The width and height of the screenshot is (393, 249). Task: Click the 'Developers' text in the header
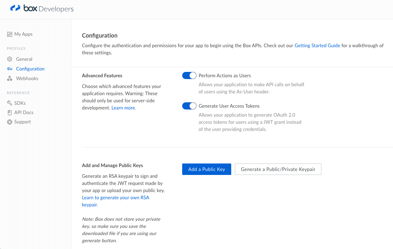click(x=56, y=9)
